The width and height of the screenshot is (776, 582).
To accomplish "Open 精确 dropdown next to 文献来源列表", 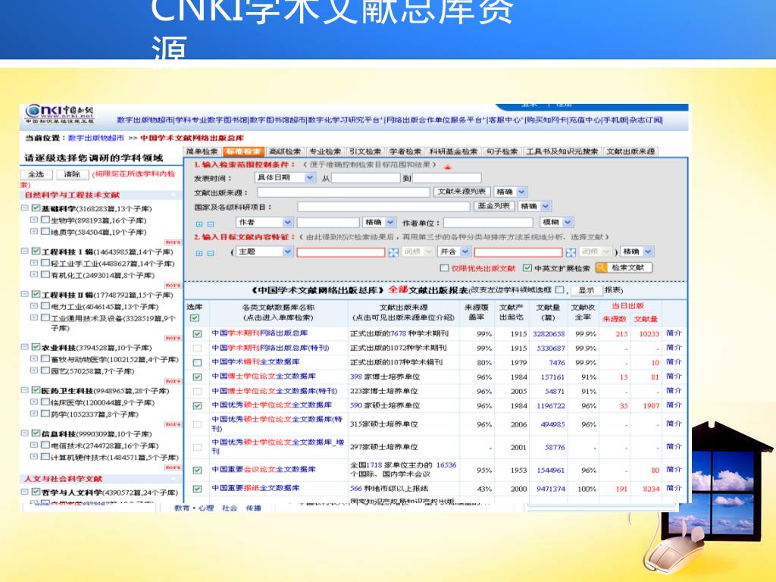I will coord(511,192).
